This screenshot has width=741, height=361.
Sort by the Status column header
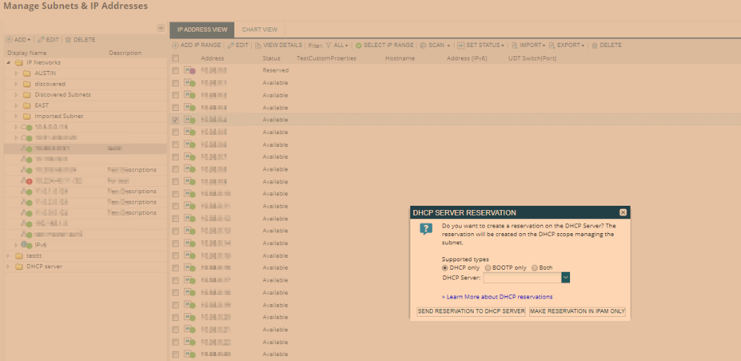[271, 58]
